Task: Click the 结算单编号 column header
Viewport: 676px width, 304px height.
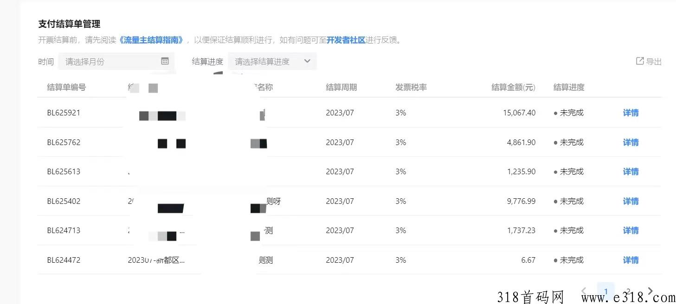Action: (66, 87)
